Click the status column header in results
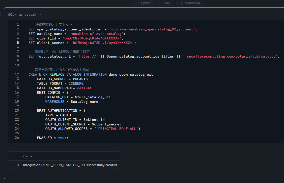284x183 pixels. click(70, 156)
